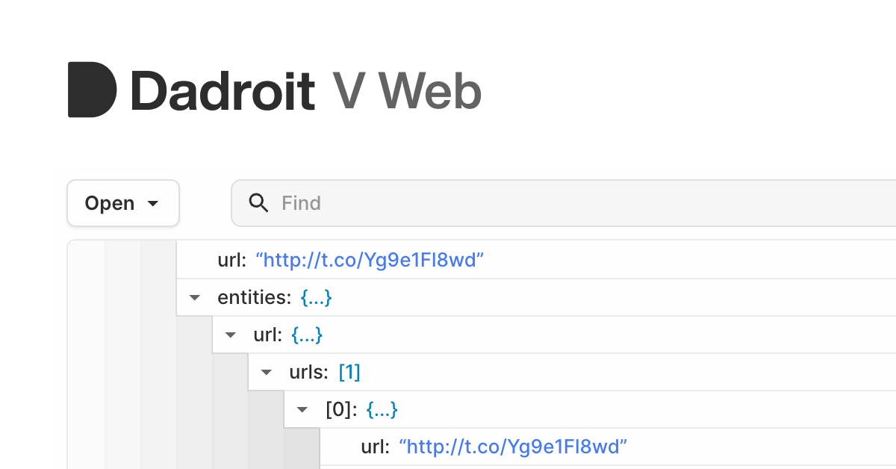Viewport: 896px width, 469px height.
Task: Focus the Find search field
Action: (563, 203)
